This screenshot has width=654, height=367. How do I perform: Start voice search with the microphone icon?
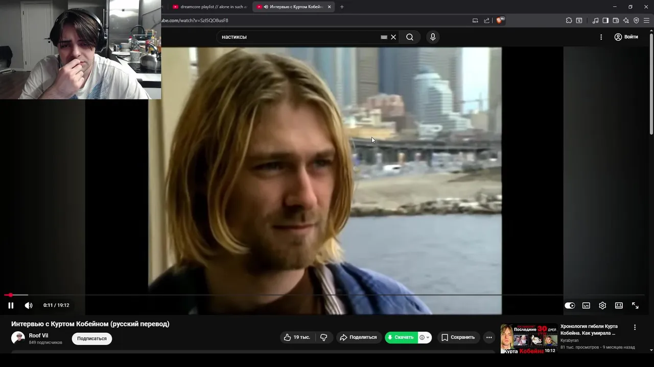[x=433, y=37]
